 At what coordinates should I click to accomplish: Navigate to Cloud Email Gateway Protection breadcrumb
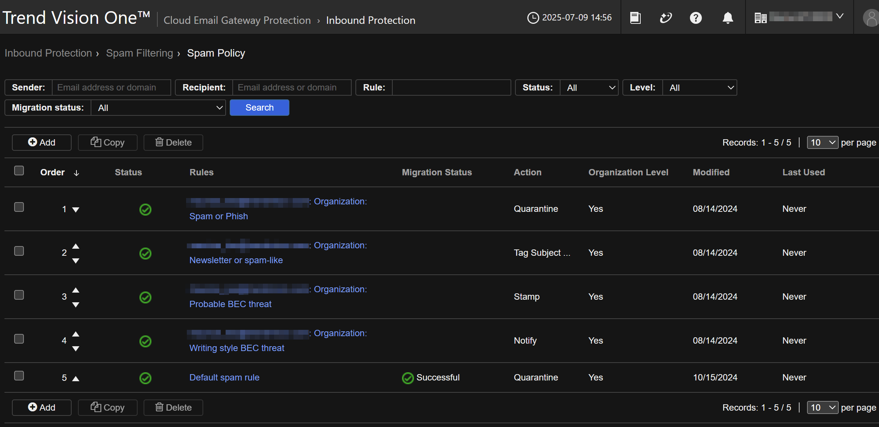click(237, 20)
